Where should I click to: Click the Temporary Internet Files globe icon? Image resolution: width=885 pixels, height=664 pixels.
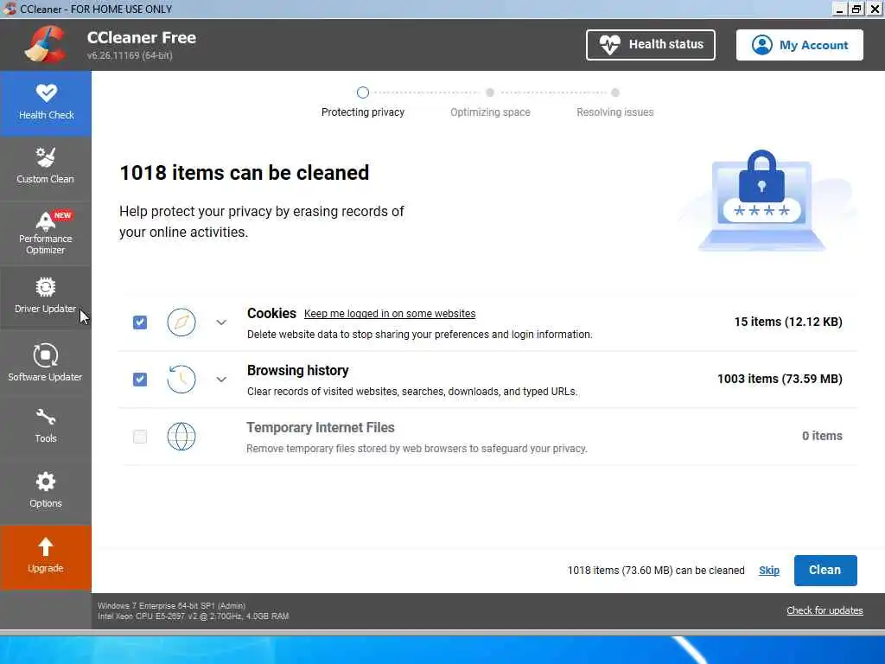tap(181, 436)
